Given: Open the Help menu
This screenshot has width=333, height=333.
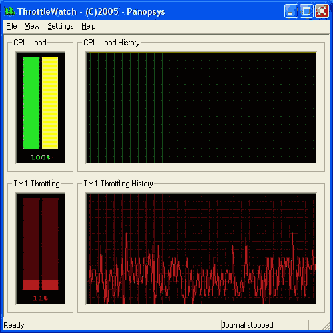Looking at the screenshot, I should pyautogui.click(x=89, y=26).
